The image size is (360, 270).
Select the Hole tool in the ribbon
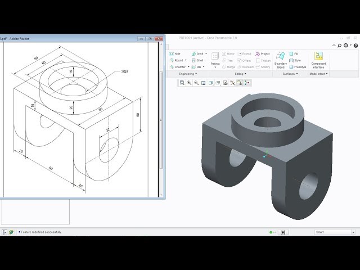click(175, 54)
